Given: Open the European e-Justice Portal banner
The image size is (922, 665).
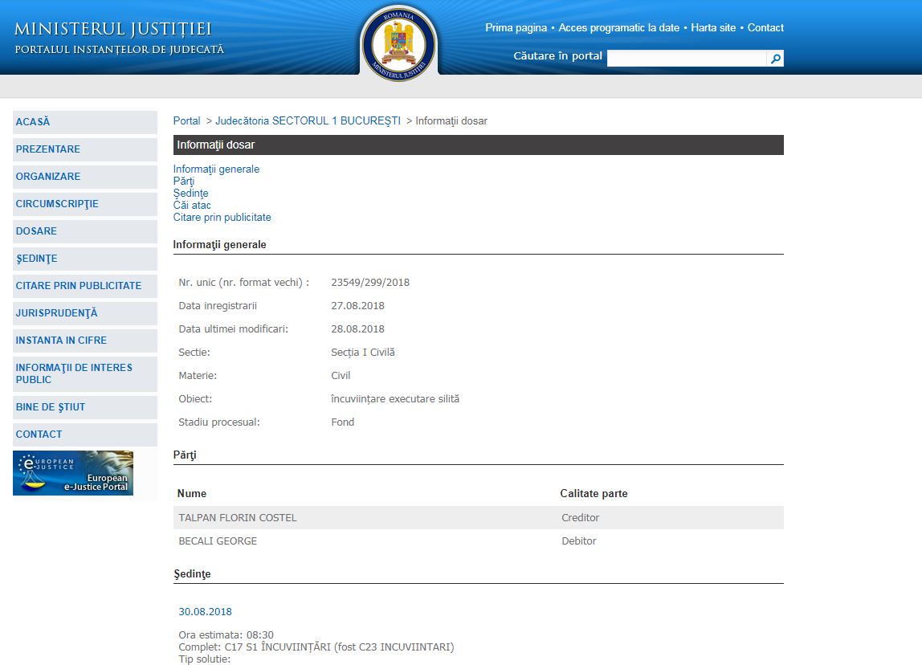Looking at the screenshot, I should [x=73, y=473].
